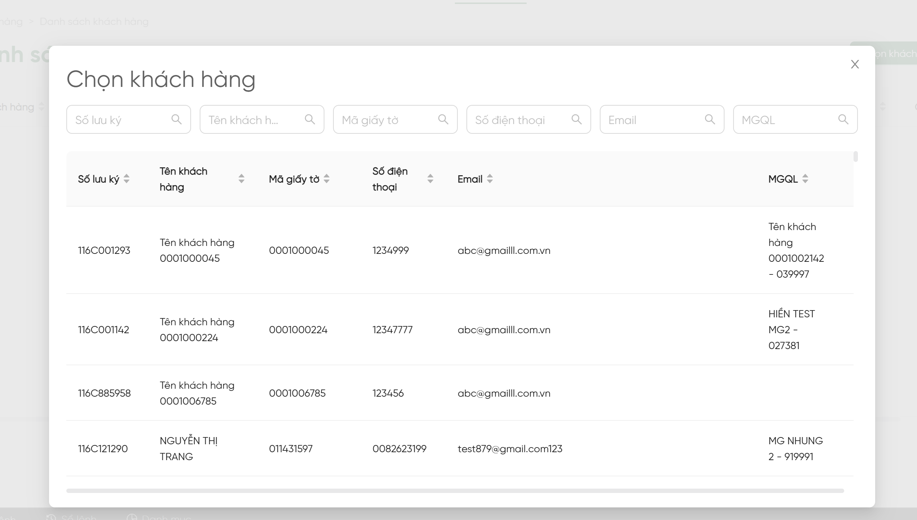917x520 pixels.
Task: Sort table by Mã giấy tờ column
Action: click(327, 179)
